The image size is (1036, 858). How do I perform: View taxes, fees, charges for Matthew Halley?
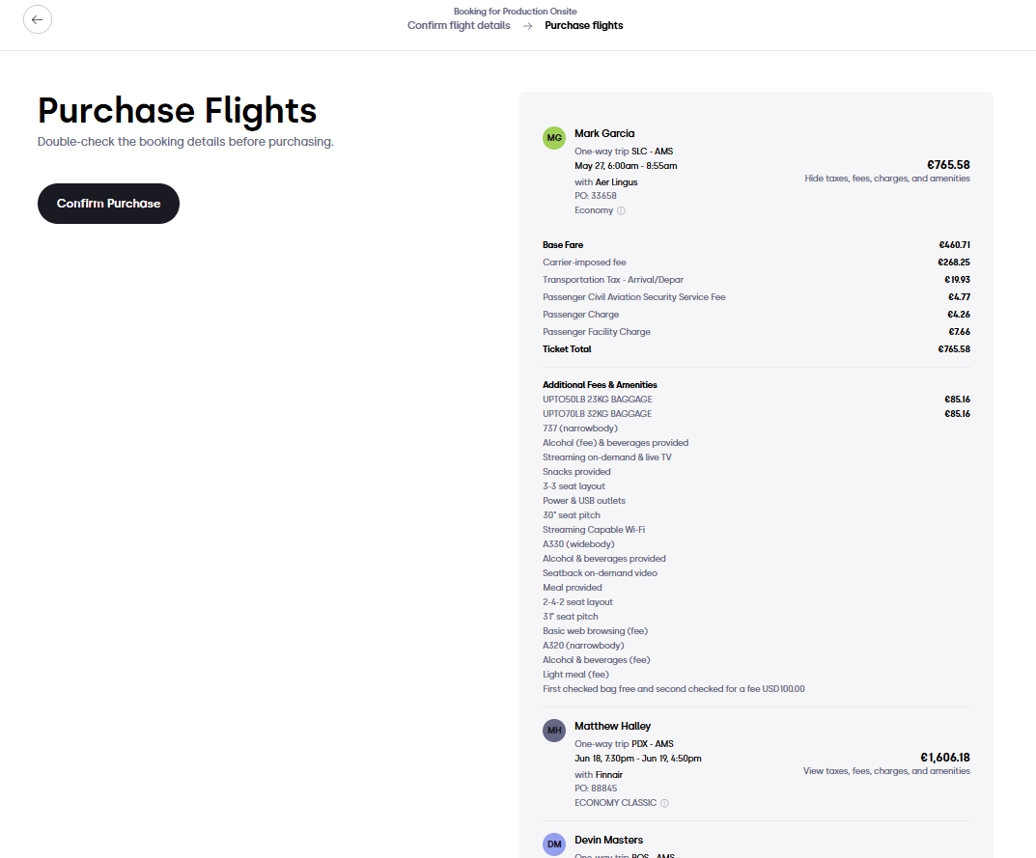pos(886,771)
